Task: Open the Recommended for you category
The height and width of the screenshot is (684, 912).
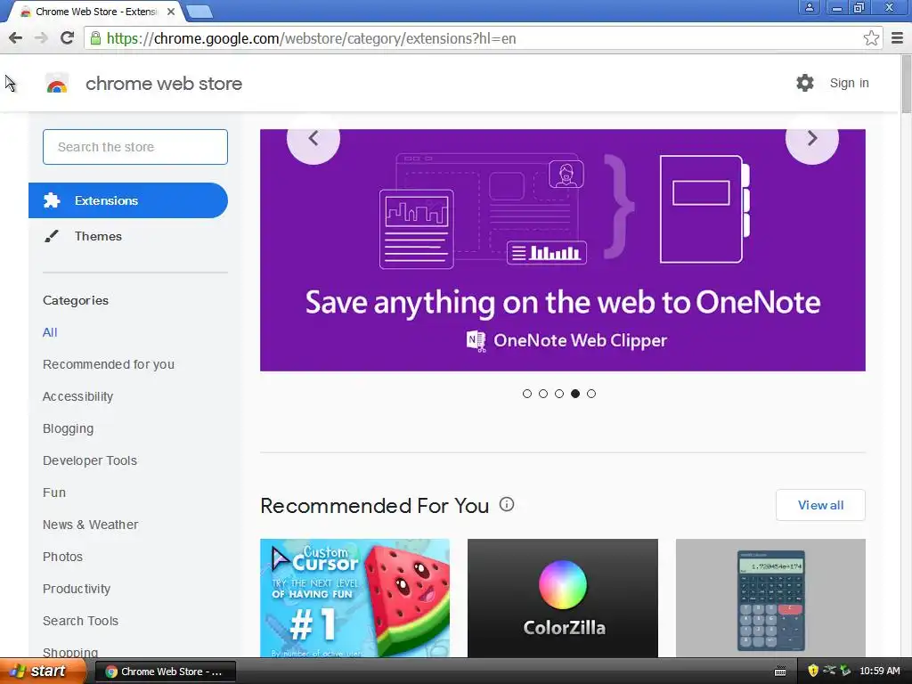Action: pos(108,364)
